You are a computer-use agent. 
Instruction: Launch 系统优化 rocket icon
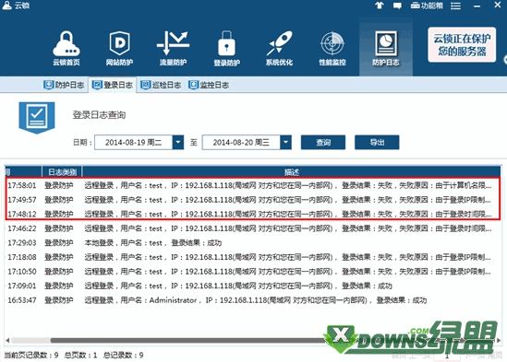point(280,49)
